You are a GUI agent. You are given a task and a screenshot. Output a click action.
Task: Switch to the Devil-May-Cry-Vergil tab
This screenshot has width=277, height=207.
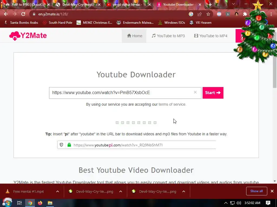pyautogui.click(x=78, y=5)
